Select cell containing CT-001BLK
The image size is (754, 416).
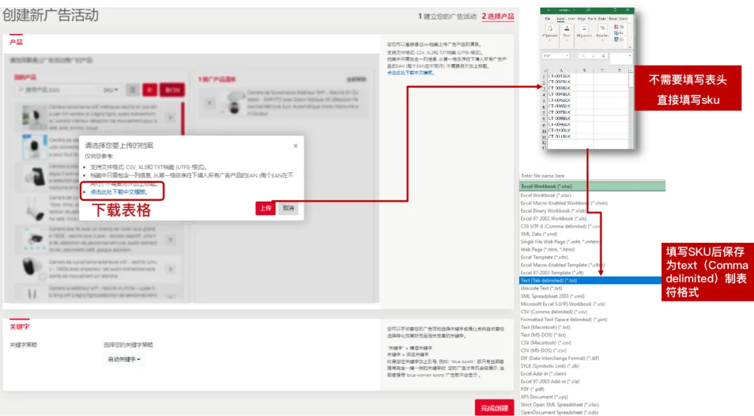tap(561, 76)
